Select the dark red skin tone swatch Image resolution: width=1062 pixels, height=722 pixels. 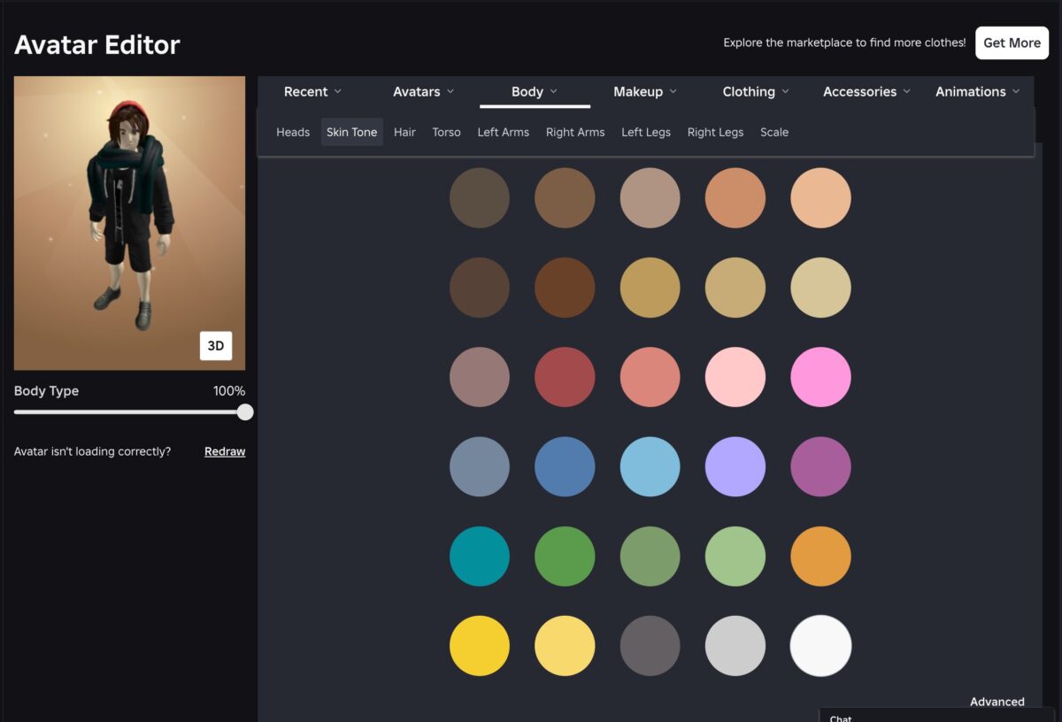click(565, 377)
